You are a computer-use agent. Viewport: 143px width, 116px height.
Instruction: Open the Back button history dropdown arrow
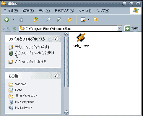pyautogui.click(x=14, y=20)
